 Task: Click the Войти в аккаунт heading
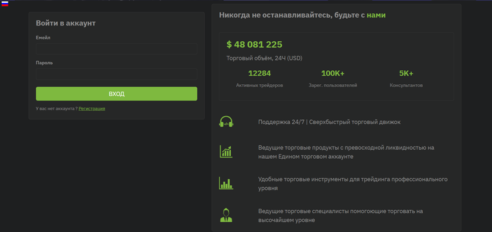pyautogui.click(x=66, y=23)
